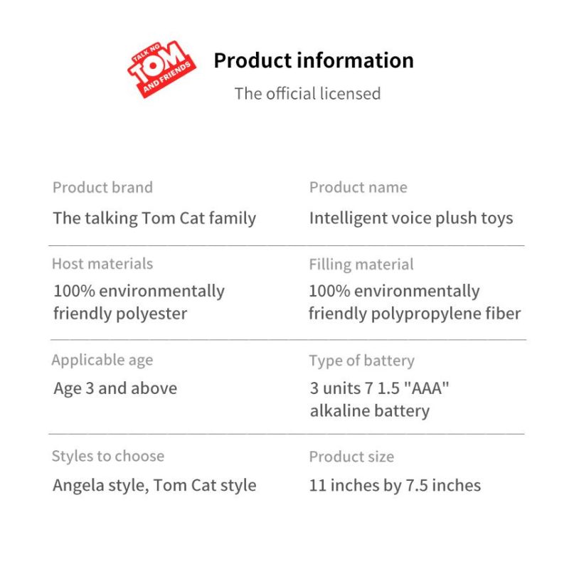Click the "Styles to choose" label
Image resolution: width=569 pixels, height=569 pixels.
click(108, 456)
